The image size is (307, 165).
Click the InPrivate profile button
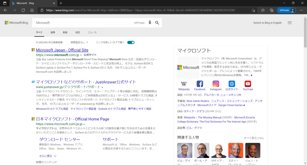coord(286,10)
